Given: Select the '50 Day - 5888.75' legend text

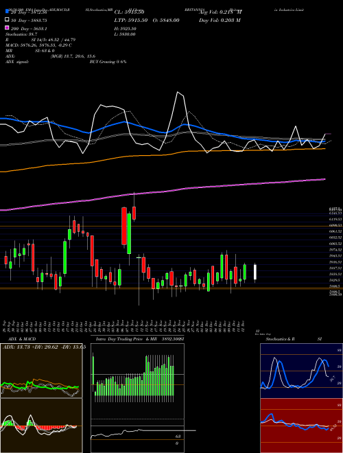Looking at the screenshot, I should (29, 21).
